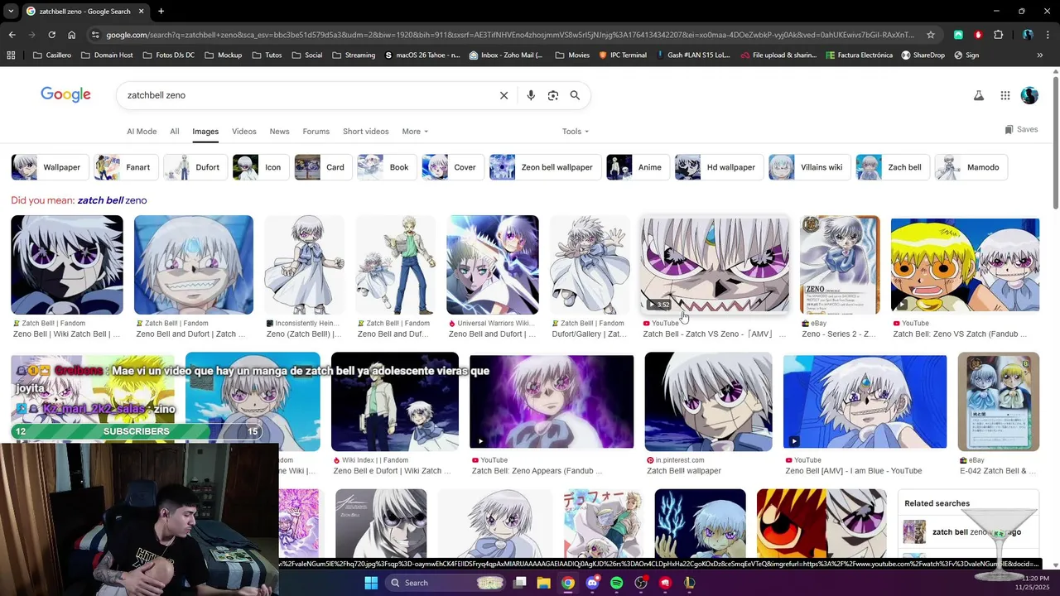Open the Pinterest Zatch Bell wallpaper image
Screen dimensions: 1060x596
(x=708, y=401)
